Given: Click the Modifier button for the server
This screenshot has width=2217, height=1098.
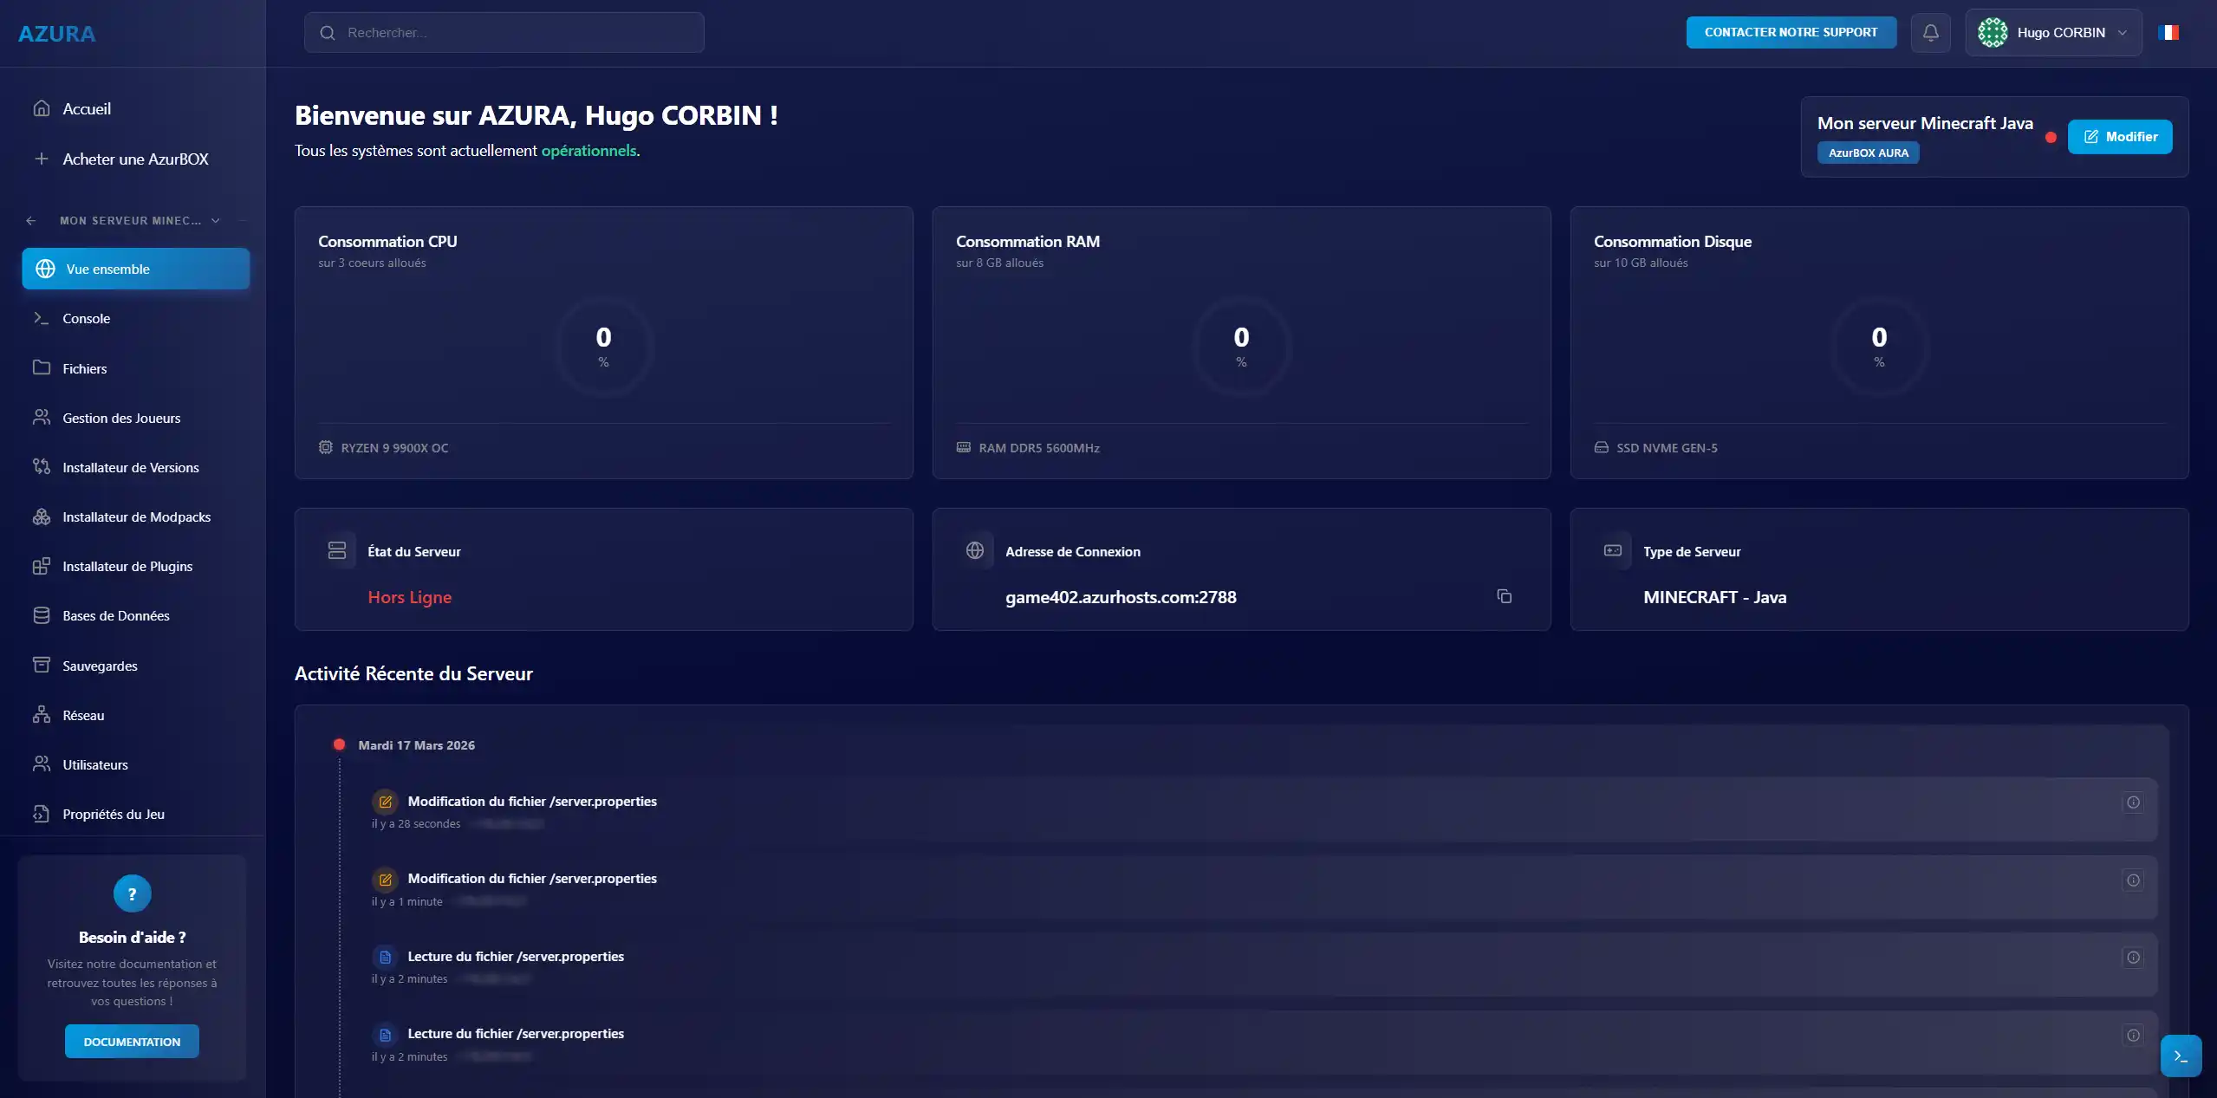Looking at the screenshot, I should pos(2119,137).
